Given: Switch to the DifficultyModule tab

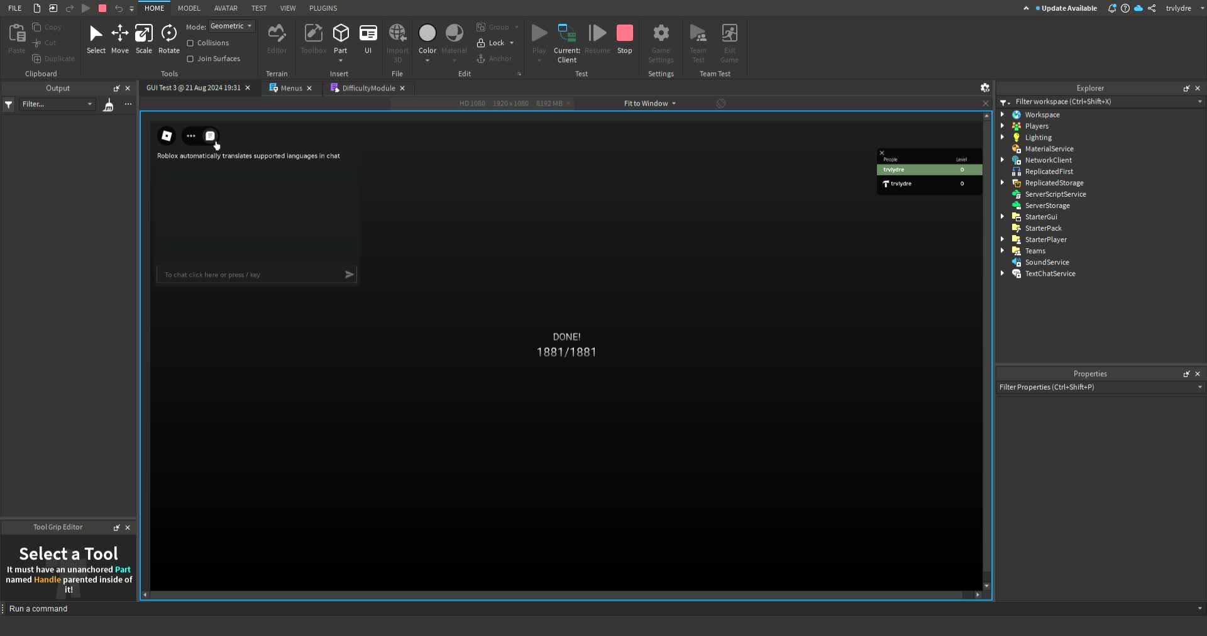Looking at the screenshot, I should tap(368, 89).
